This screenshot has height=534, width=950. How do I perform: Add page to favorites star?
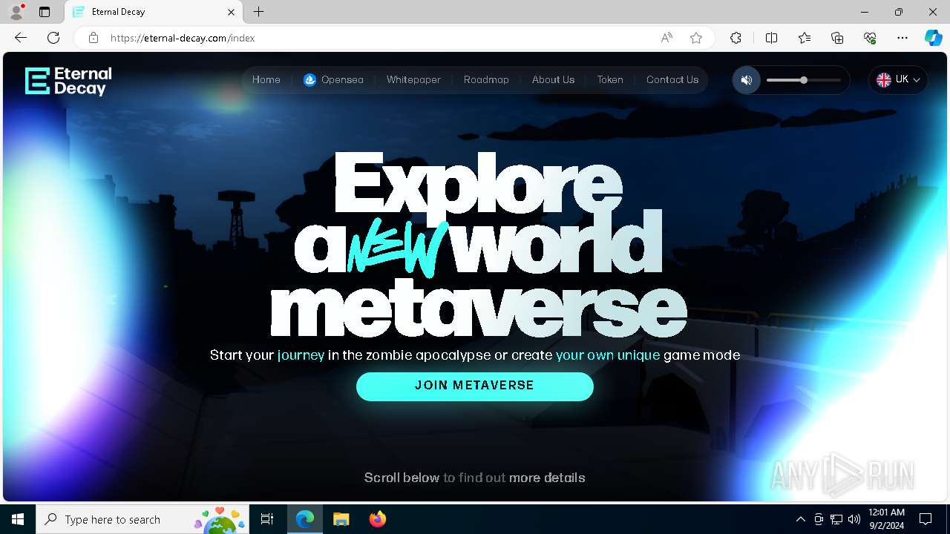(696, 38)
